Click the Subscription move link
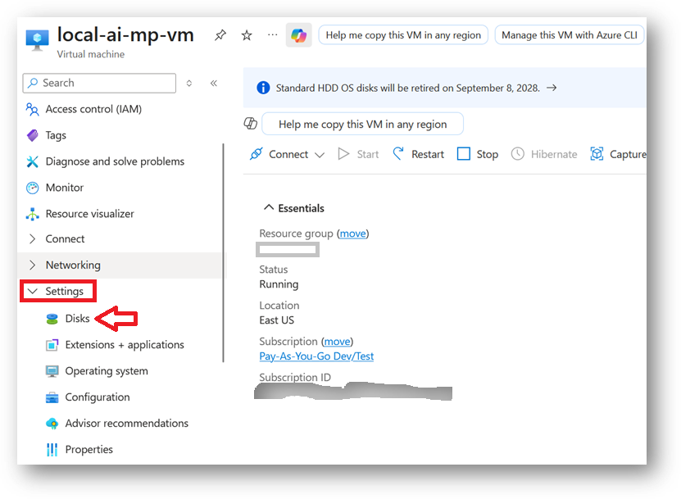 tap(338, 342)
